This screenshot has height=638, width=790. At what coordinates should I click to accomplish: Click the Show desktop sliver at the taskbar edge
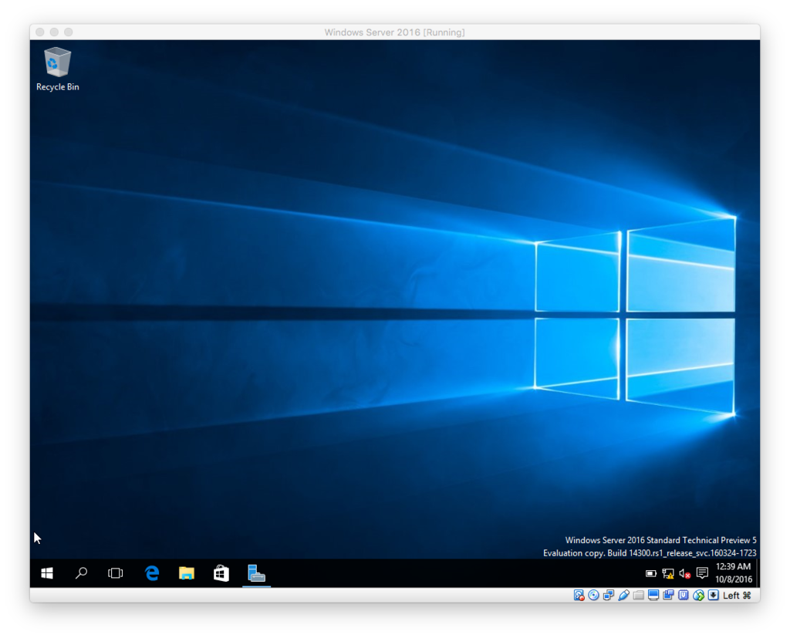(758, 573)
